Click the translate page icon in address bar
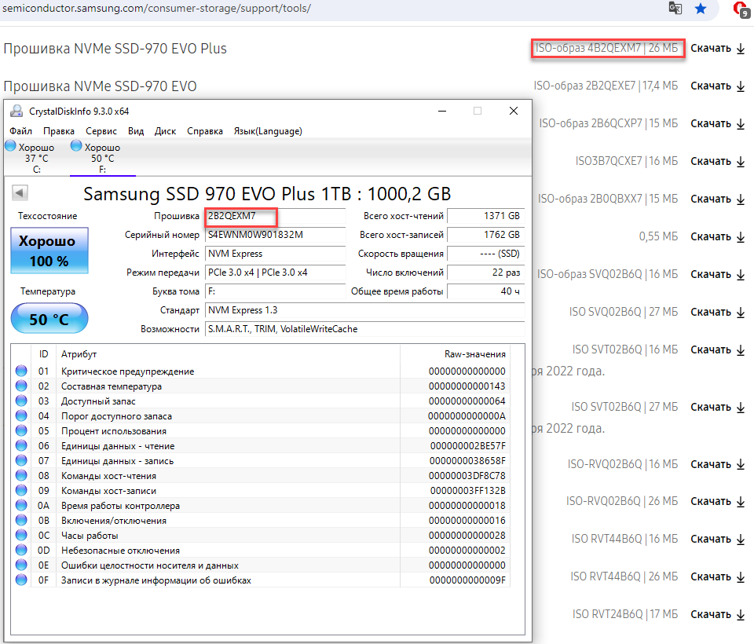This screenshot has height=644, width=754. pyautogui.click(x=675, y=8)
